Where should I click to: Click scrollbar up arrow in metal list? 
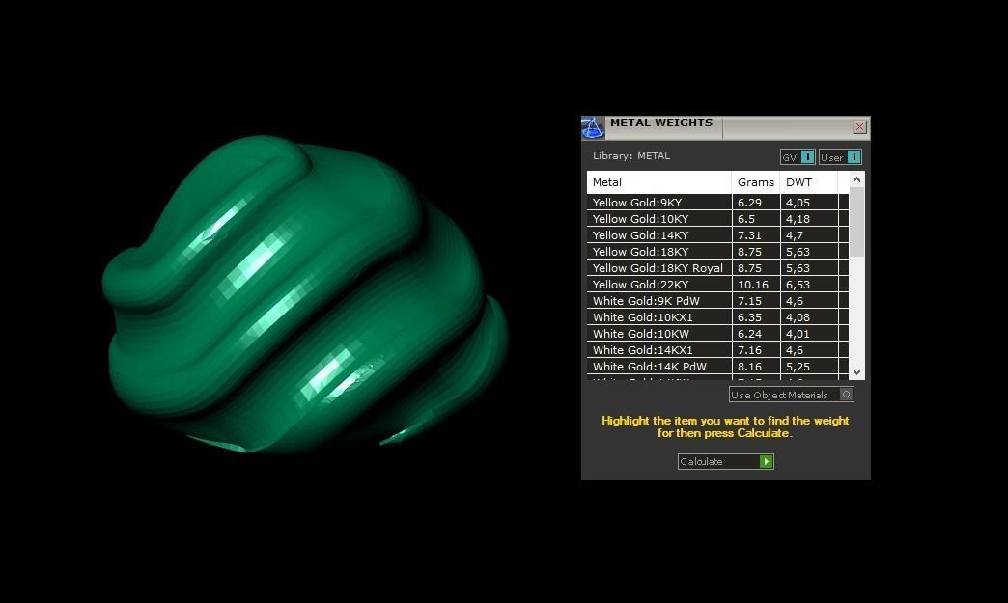pos(856,180)
